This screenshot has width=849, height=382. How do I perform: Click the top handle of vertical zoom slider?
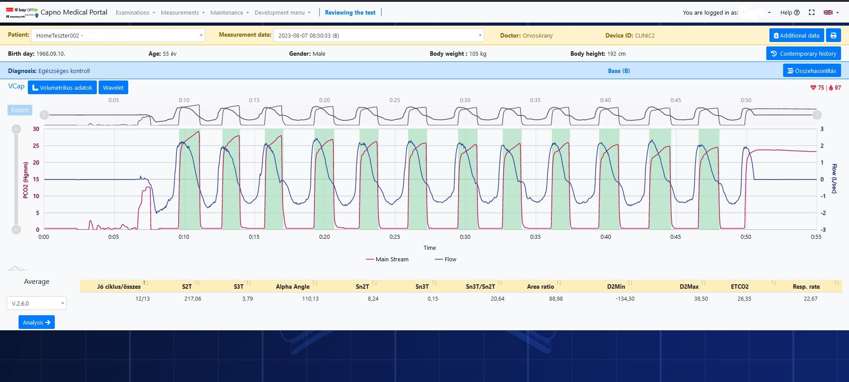pyautogui.click(x=16, y=129)
